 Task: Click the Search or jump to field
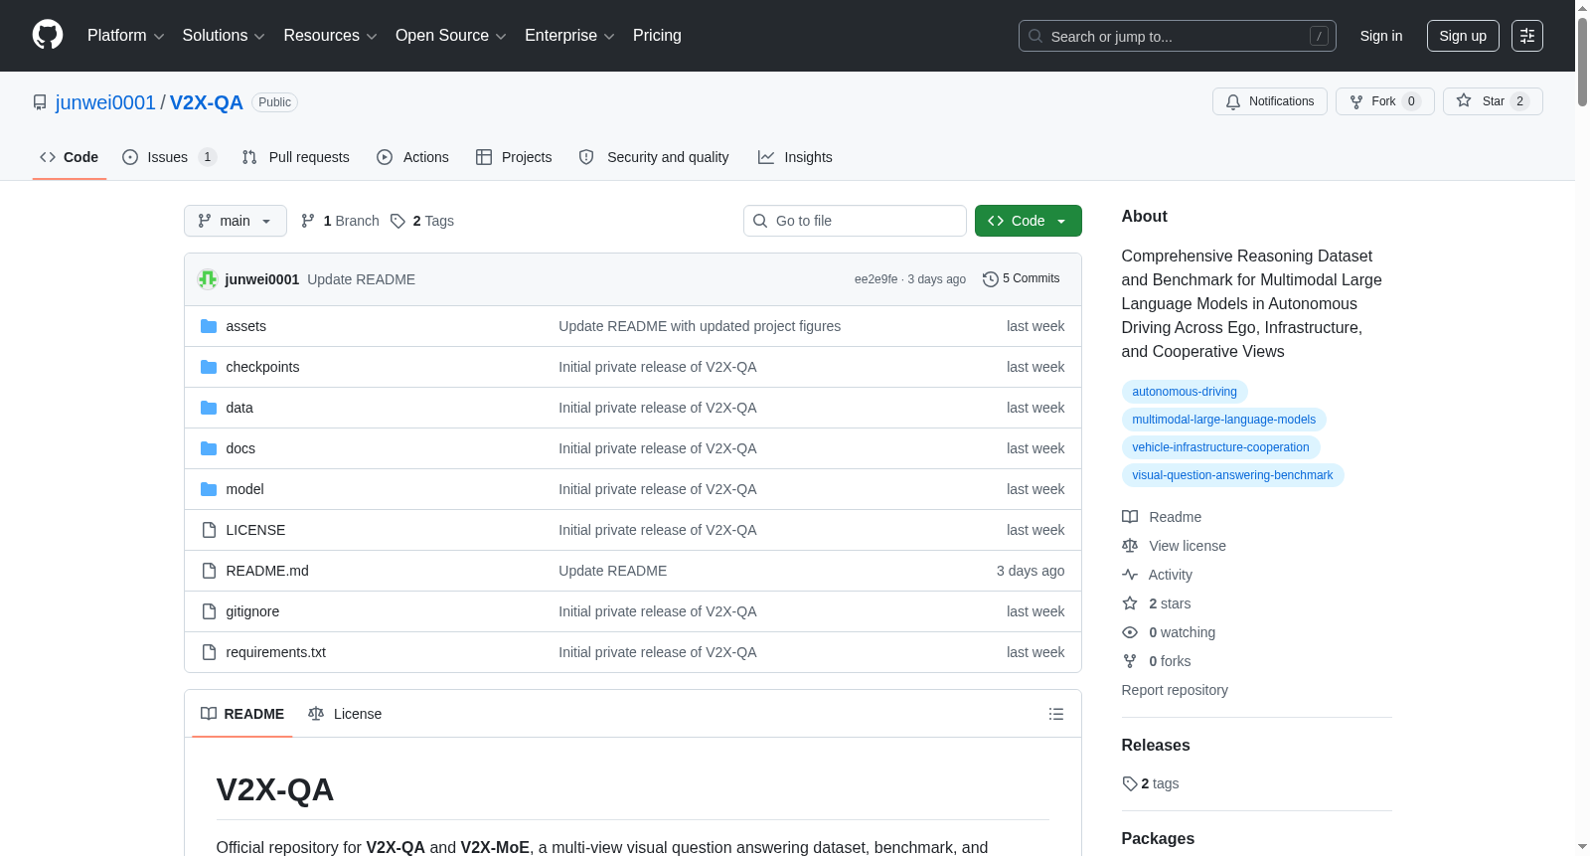(1178, 36)
